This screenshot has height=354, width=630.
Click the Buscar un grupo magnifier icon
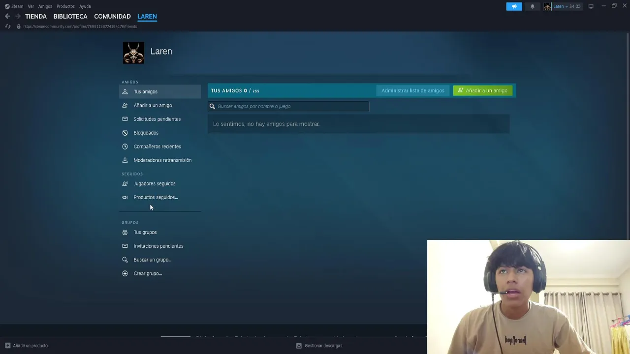125,260
